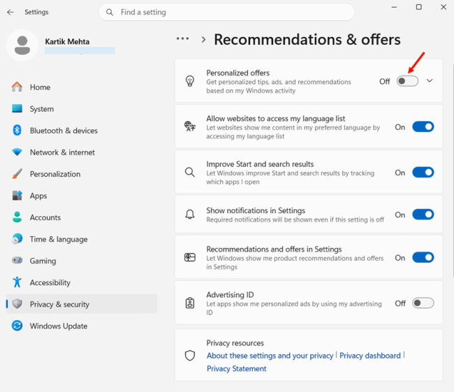Select Personalization category
454x392 pixels.
[82, 174]
